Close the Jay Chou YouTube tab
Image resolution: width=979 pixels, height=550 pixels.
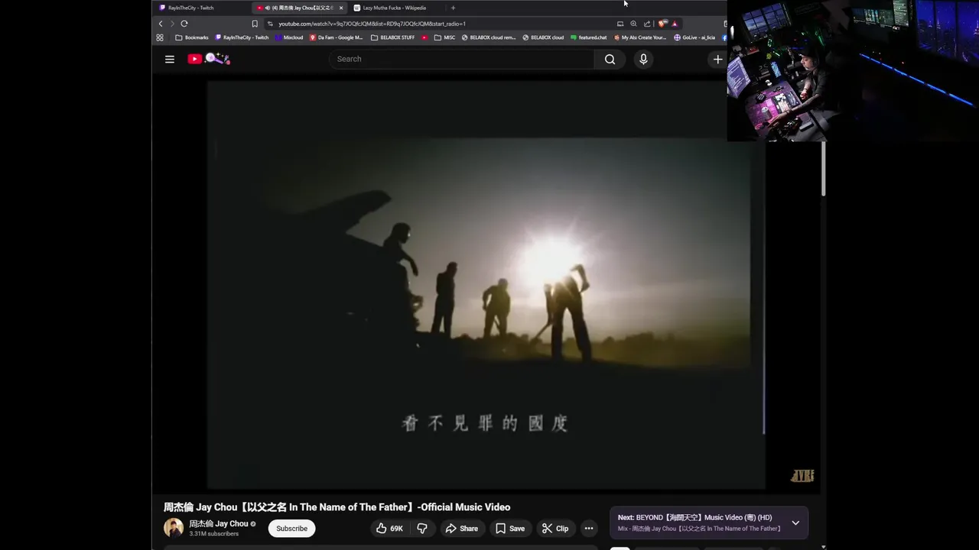[x=341, y=8]
